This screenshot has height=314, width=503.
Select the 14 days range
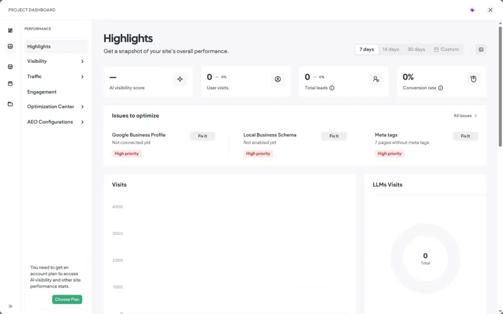[x=391, y=50]
